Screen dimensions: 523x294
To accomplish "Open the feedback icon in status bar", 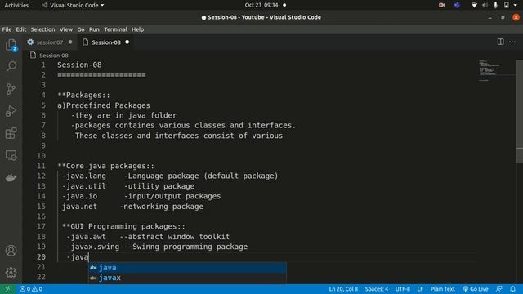I will [499, 289].
